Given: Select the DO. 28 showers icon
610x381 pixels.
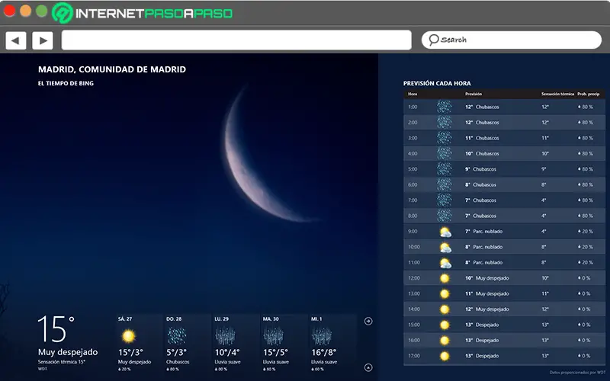Looking at the screenshot, I should coord(177,336).
